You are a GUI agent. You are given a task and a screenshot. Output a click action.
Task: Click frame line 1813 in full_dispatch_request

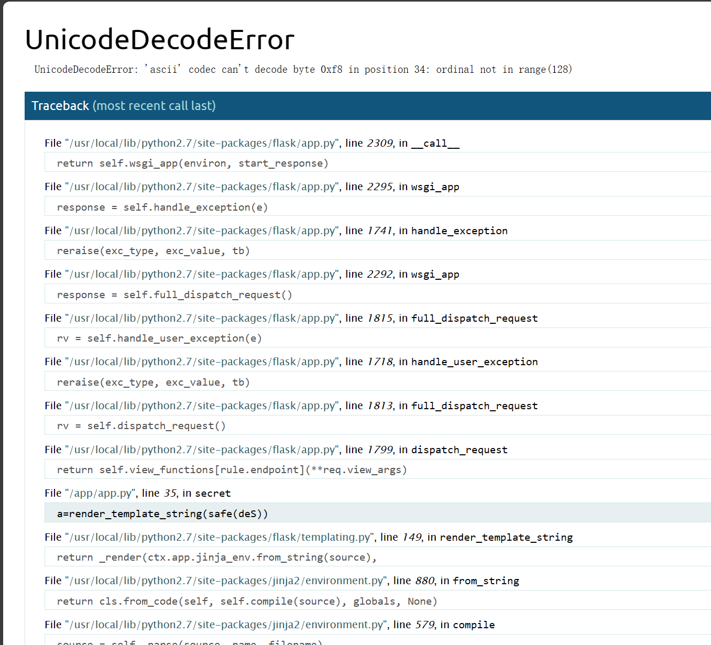point(291,406)
